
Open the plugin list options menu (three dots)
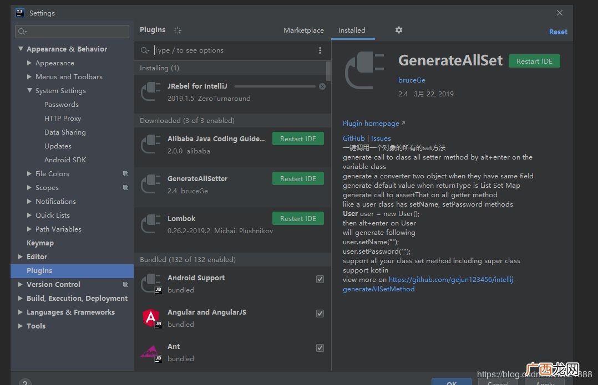click(320, 50)
